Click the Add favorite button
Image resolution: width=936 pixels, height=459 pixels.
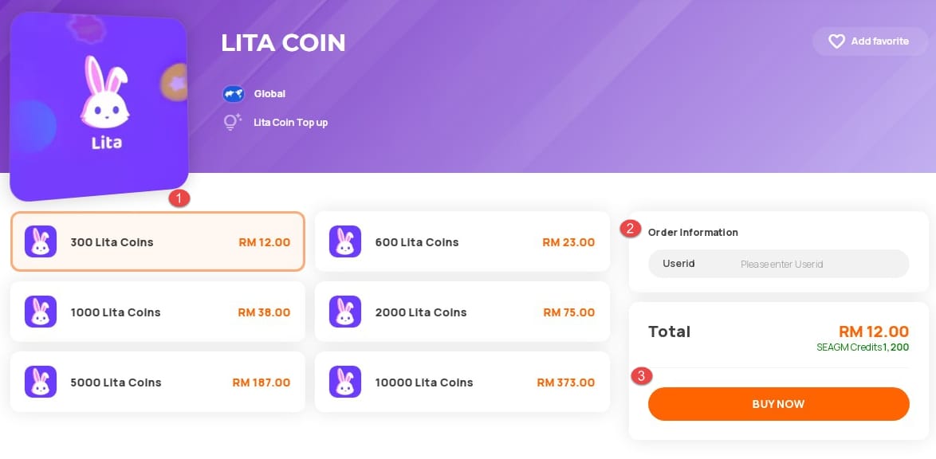coord(871,41)
